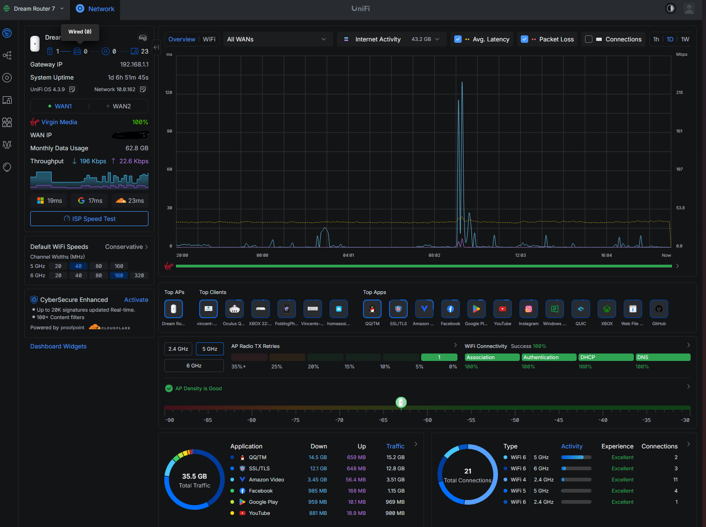Open the Dashboard Widgets link
Viewport: 706px width, 527px height.
click(58, 347)
